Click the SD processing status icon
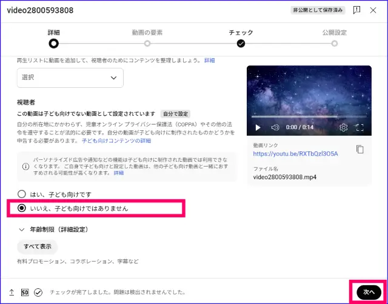 pyautogui.click(x=25, y=292)
